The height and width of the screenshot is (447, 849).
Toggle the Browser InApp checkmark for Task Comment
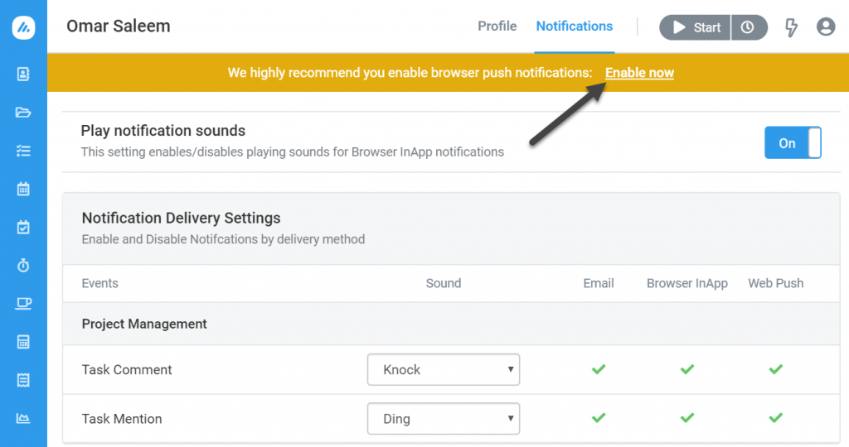[687, 369]
